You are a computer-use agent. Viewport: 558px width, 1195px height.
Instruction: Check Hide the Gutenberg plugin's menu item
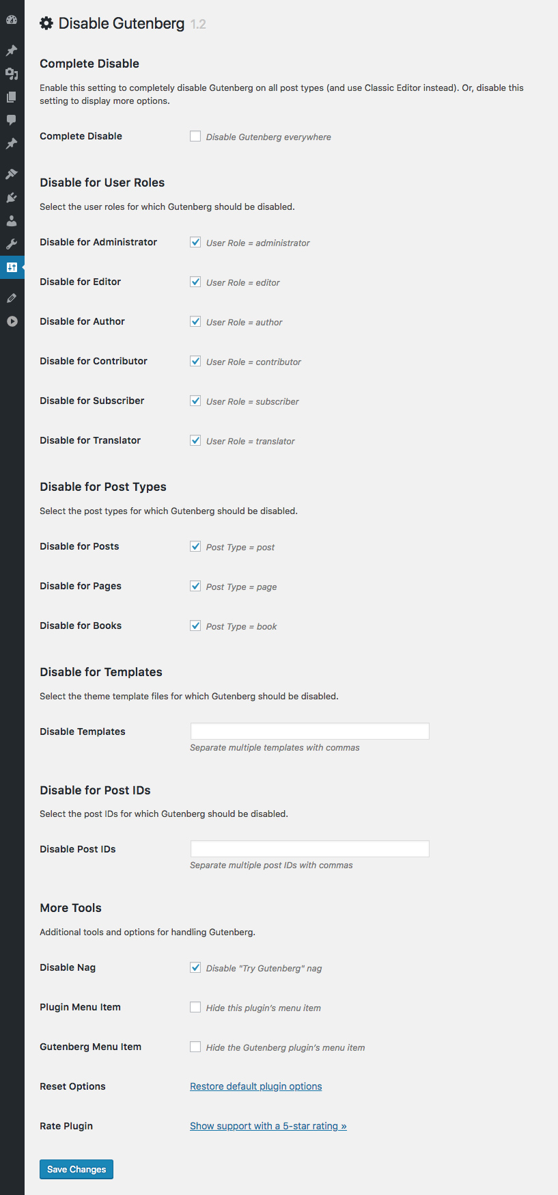click(195, 1047)
